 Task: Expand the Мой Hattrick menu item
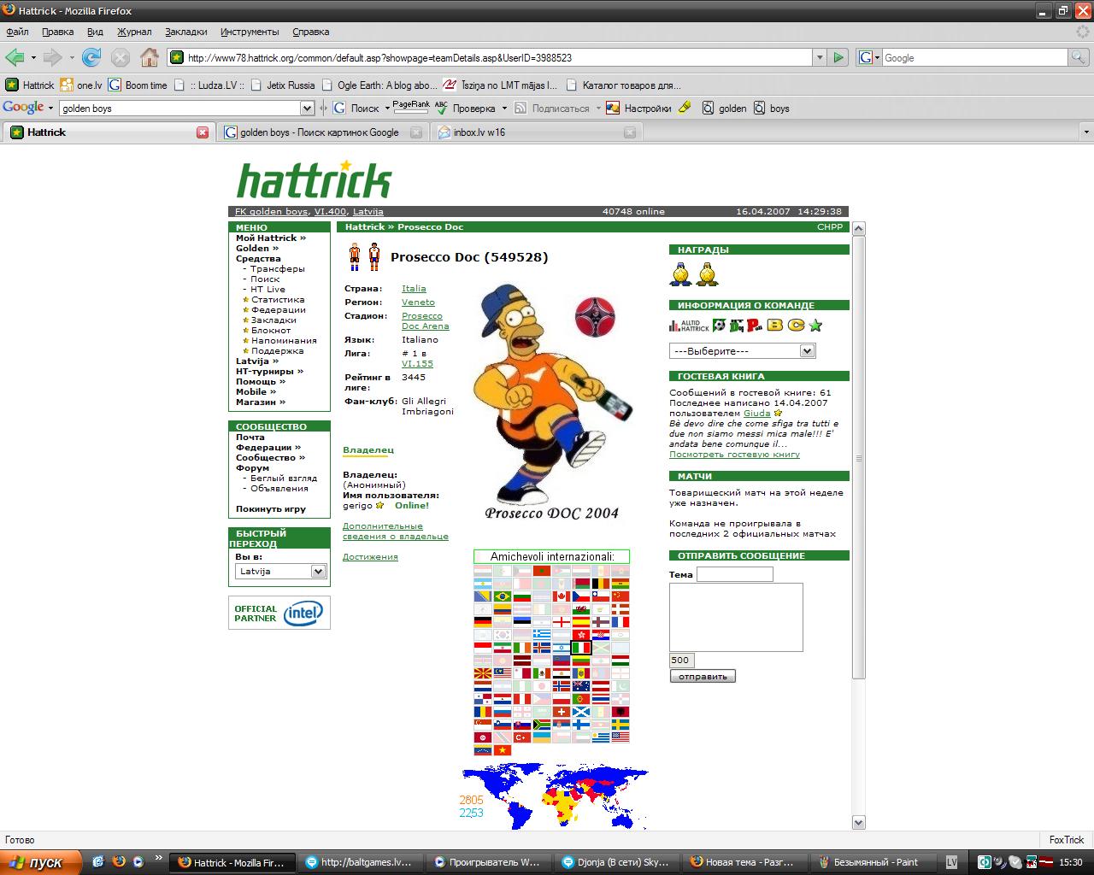270,238
